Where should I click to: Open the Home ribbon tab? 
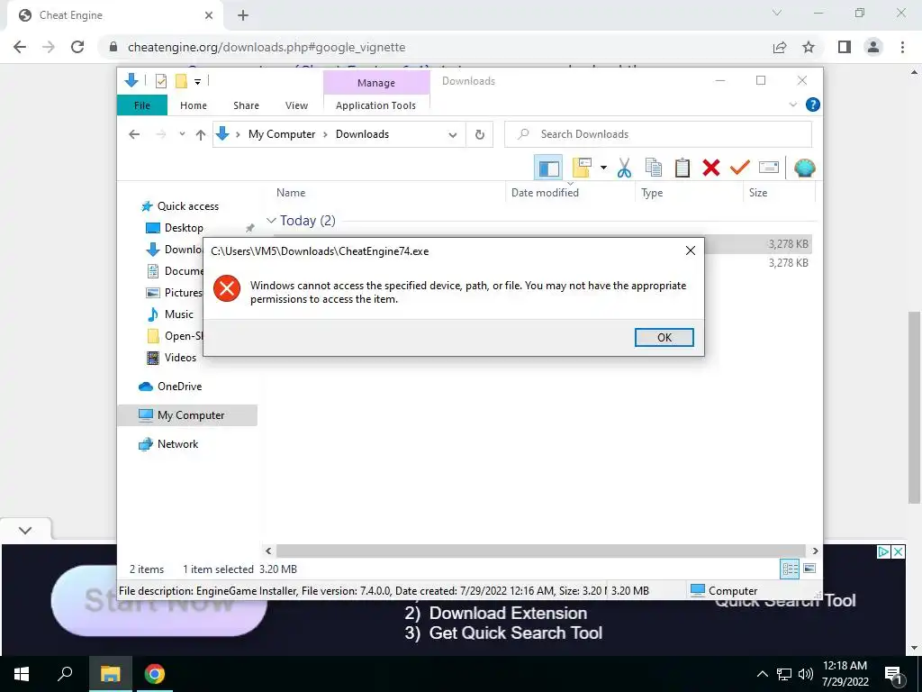point(194,105)
